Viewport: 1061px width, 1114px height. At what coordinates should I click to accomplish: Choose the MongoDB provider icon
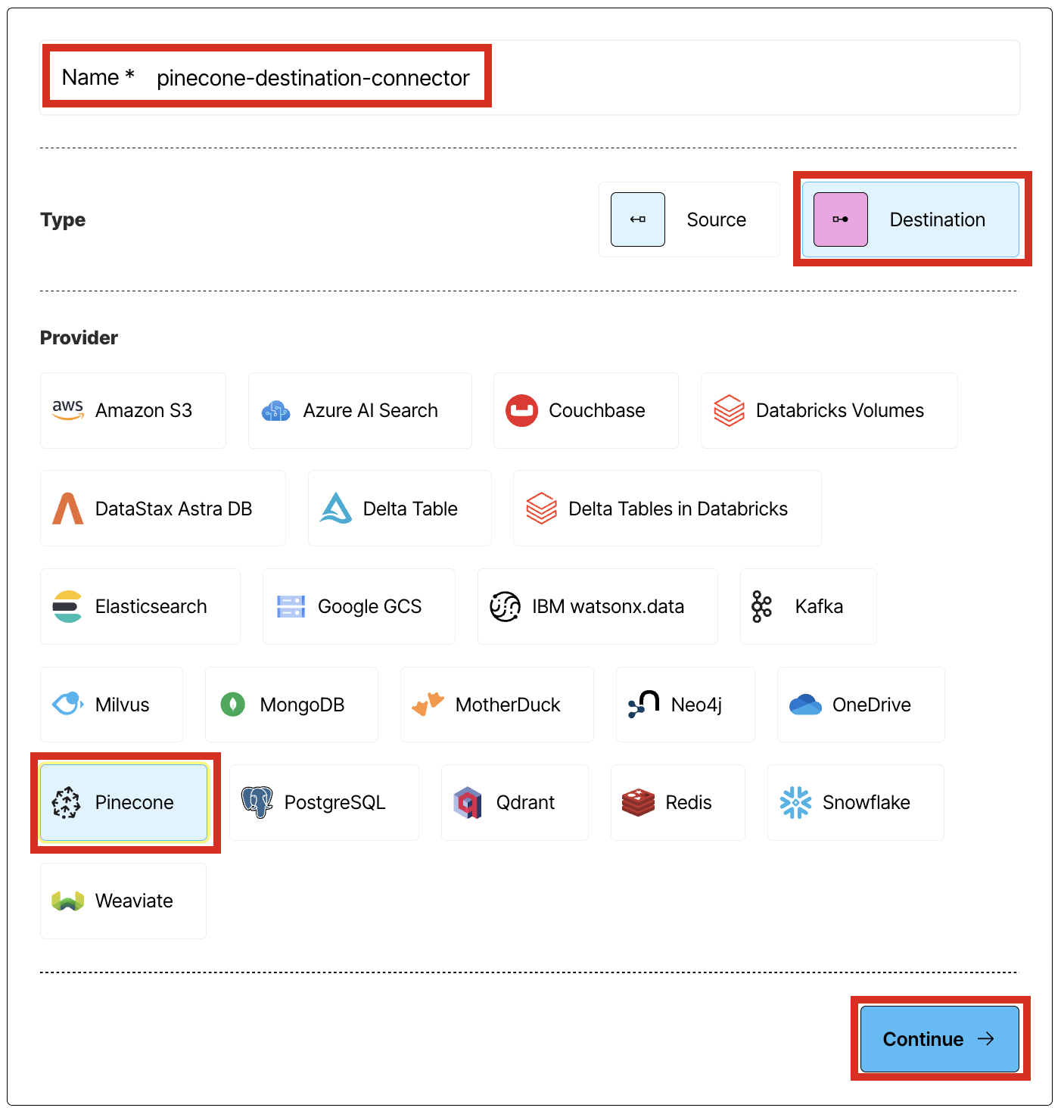point(291,705)
